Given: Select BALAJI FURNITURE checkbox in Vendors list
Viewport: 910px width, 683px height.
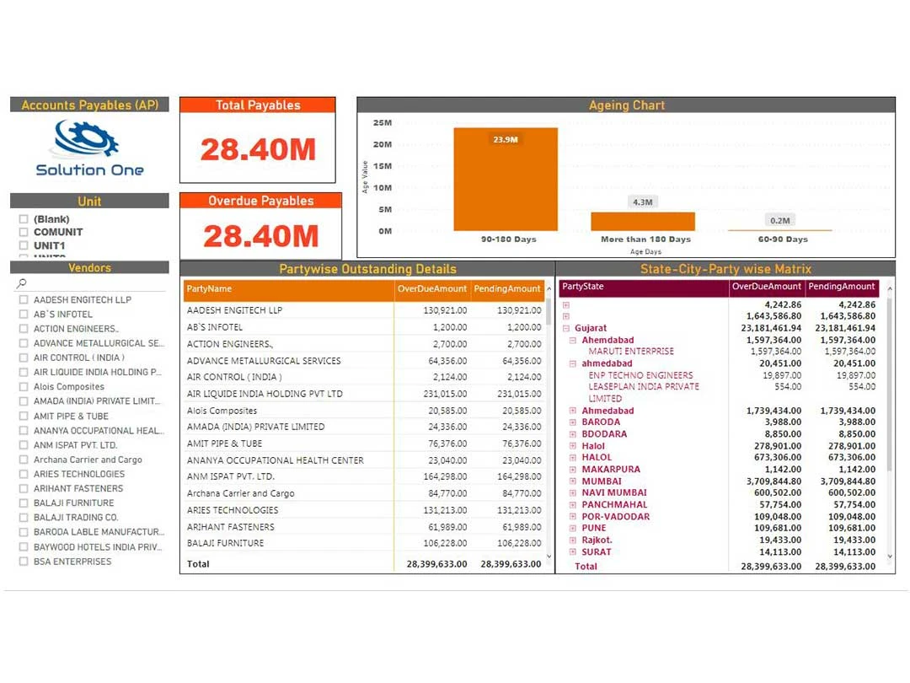Looking at the screenshot, I should 24,503.
